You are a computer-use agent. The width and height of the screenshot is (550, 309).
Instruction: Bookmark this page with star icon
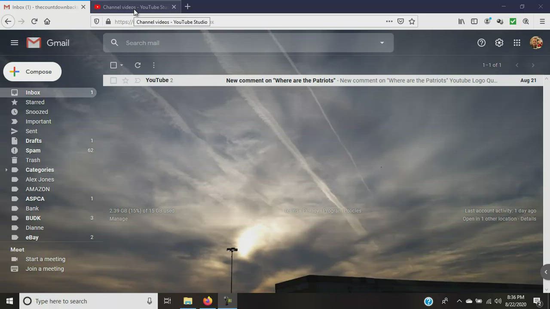tap(412, 21)
